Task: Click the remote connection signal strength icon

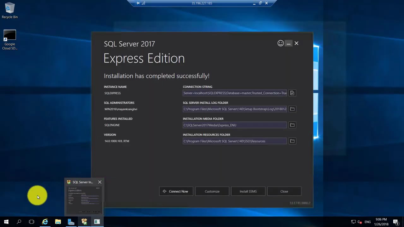Action: click(x=143, y=3)
